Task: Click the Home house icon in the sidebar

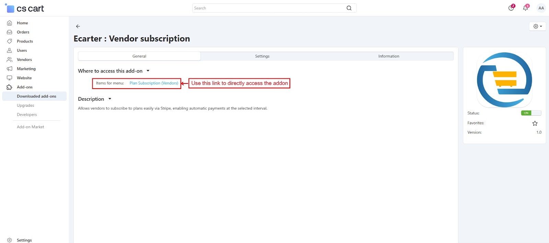Action: click(x=10, y=23)
